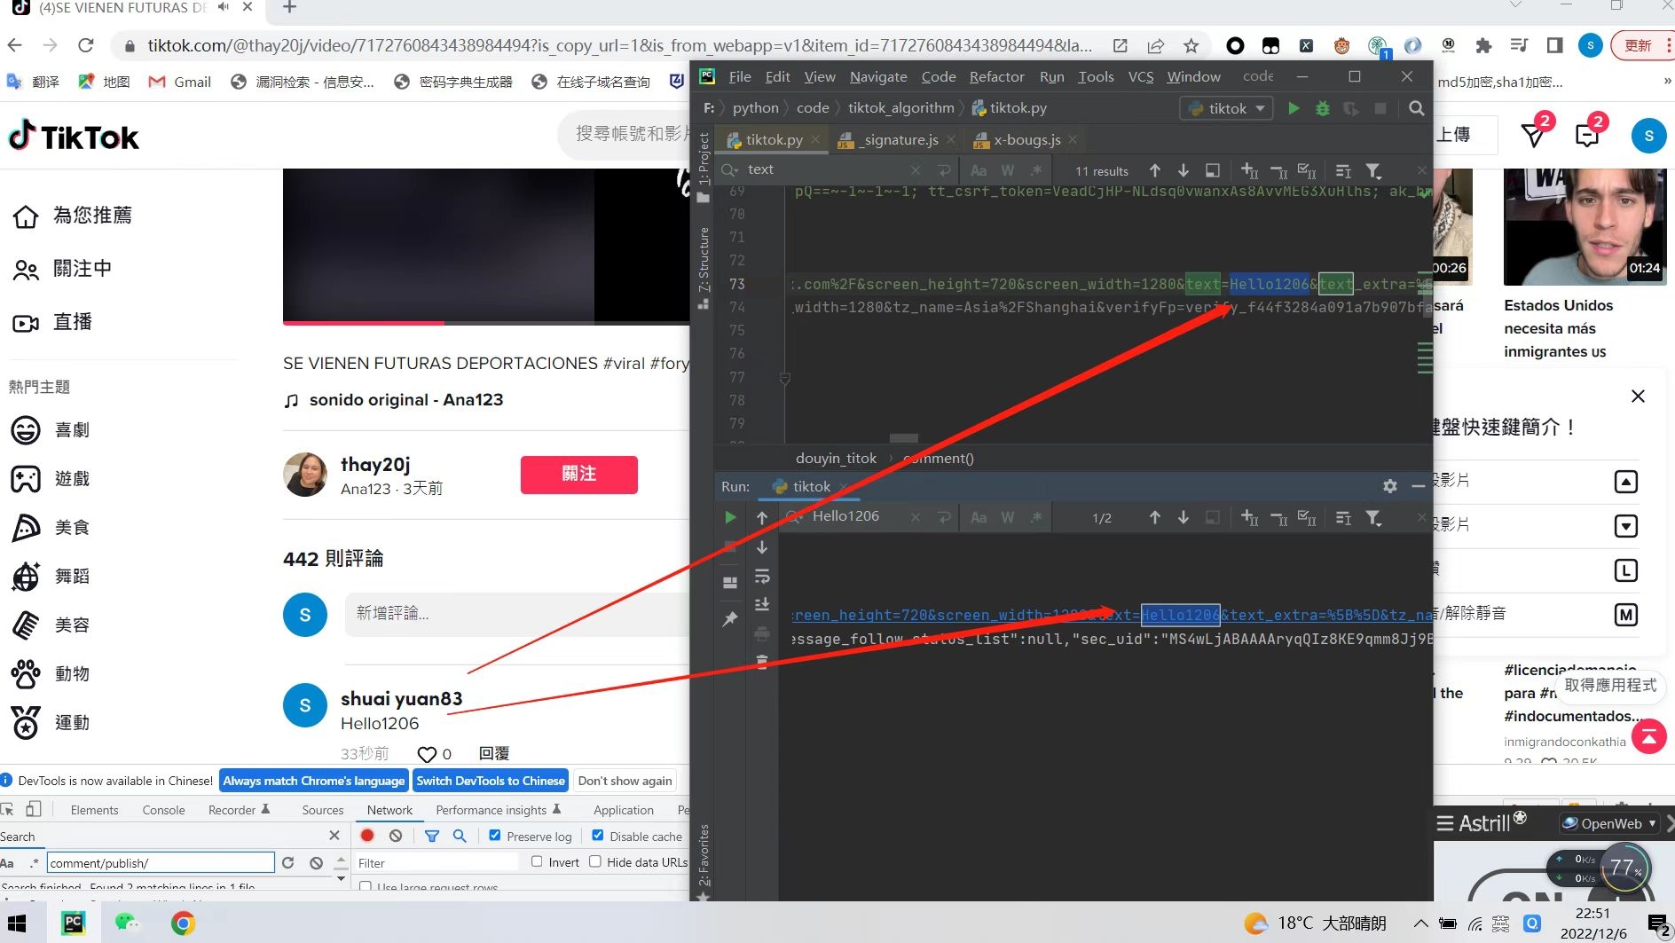Open the VCS menu in PyCharm

point(1141,77)
